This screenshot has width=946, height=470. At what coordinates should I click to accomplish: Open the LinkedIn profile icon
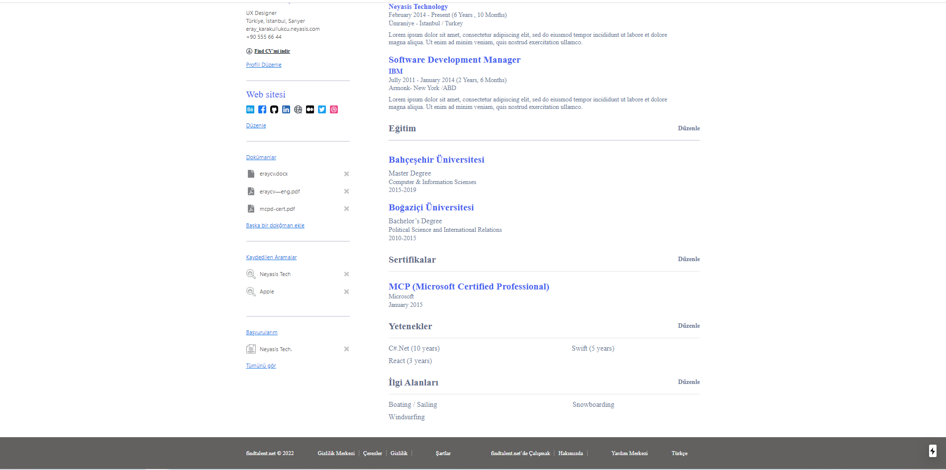coord(286,109)
